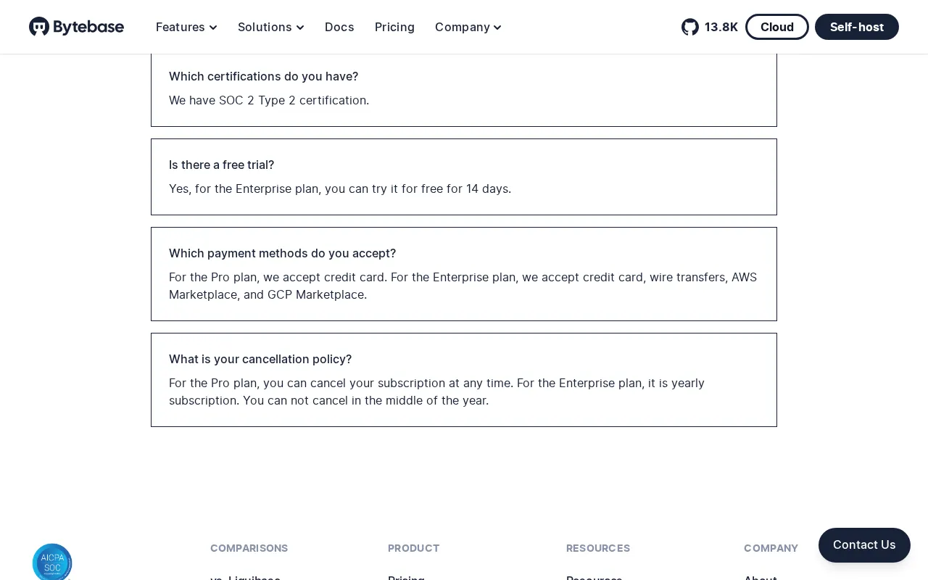Select the 'What is your cancellation policy?' question
Viewport: 928px width, 580px height.
pyautogui.click(x=260, y=359)
